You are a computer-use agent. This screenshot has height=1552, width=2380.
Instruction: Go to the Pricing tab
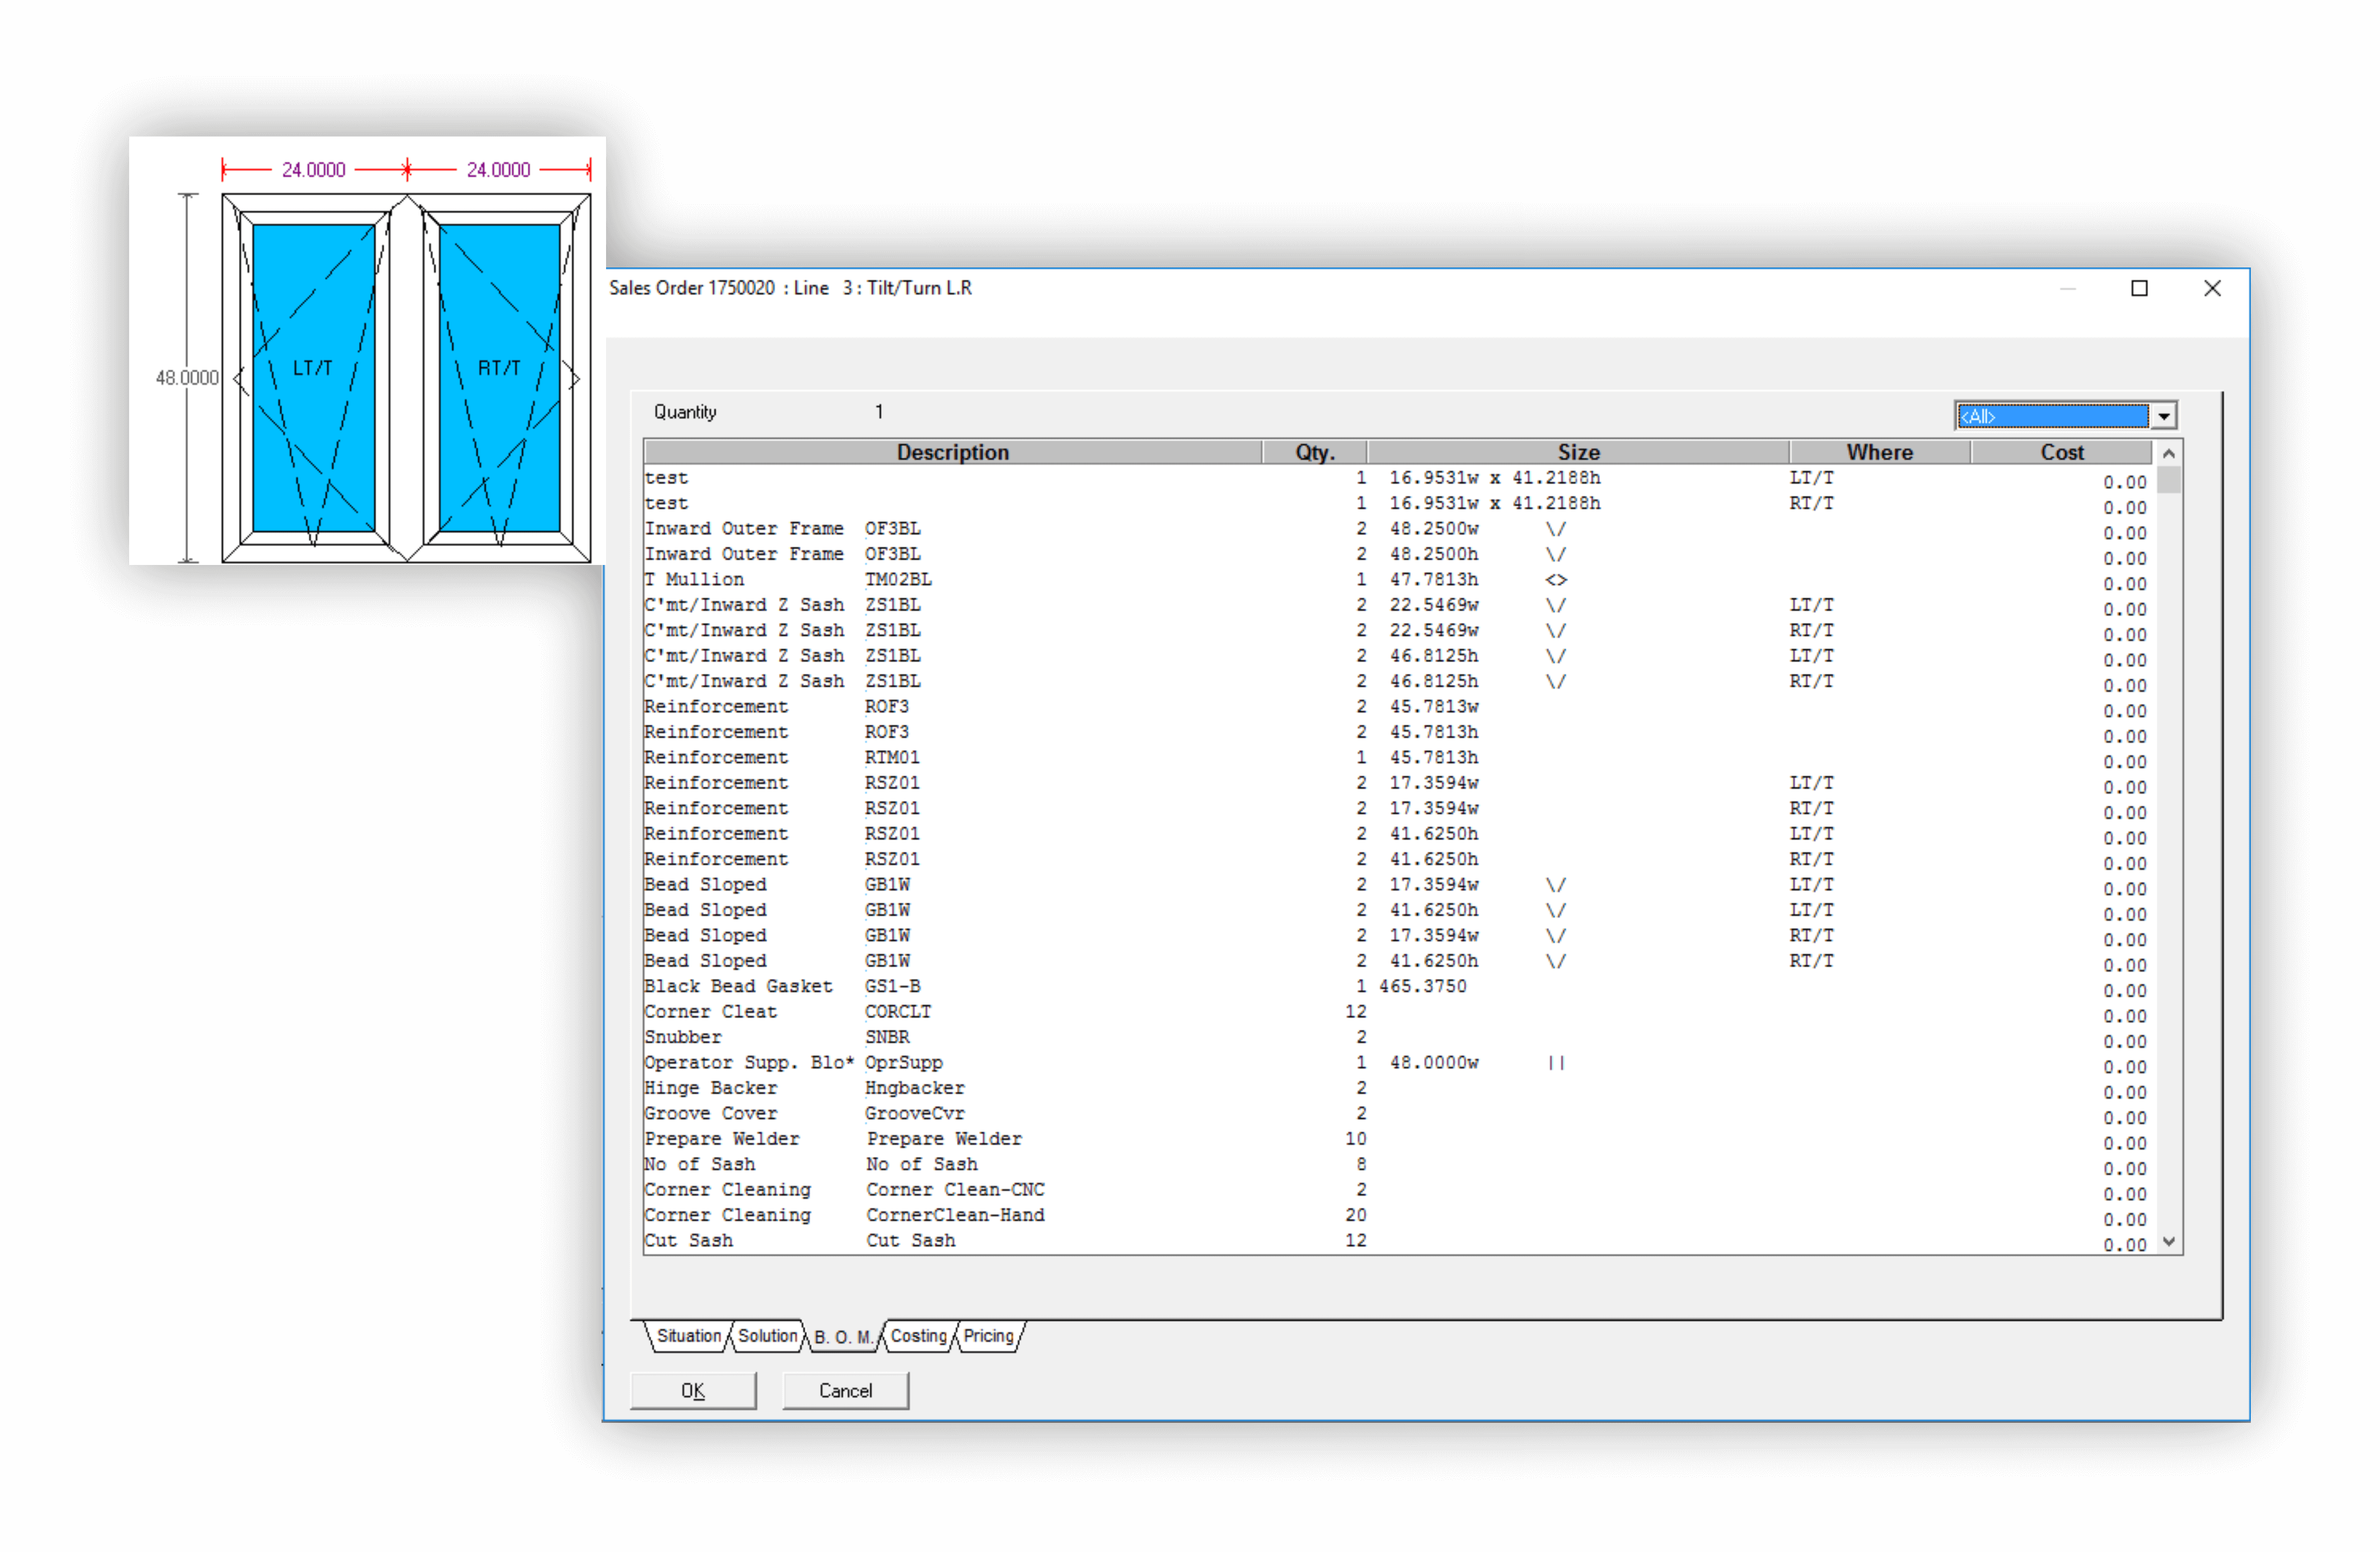[988, 1336]
